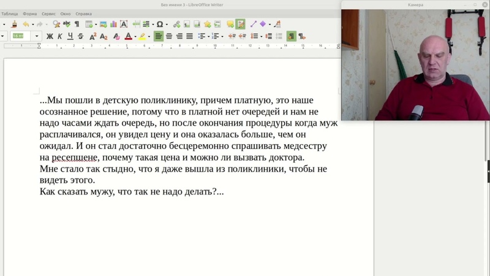Open the Форма menu
This screenshot has width=490, height=276.
click(29, 13)
